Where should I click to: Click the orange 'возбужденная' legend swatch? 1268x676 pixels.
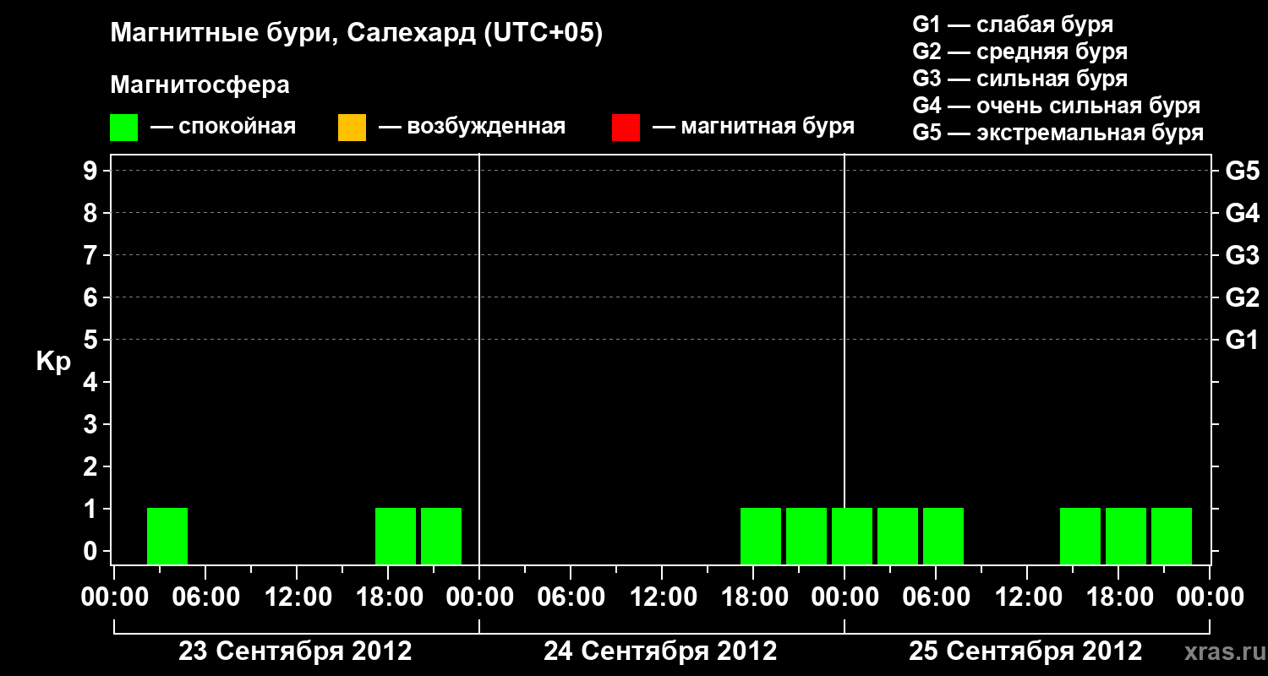pos(352,128)
